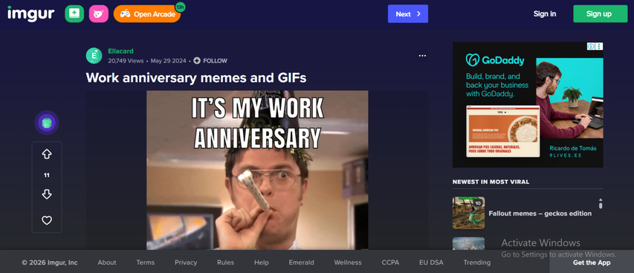The image size is (634, 273).
Task: Click Sign in
Action: pyautogui.click(x=544, y=13)
